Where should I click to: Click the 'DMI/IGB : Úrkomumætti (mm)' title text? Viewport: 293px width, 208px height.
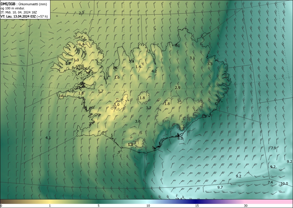24,4
